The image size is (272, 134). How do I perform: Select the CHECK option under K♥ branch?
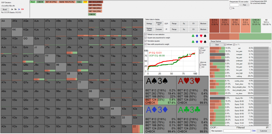[x=92, y=15]
